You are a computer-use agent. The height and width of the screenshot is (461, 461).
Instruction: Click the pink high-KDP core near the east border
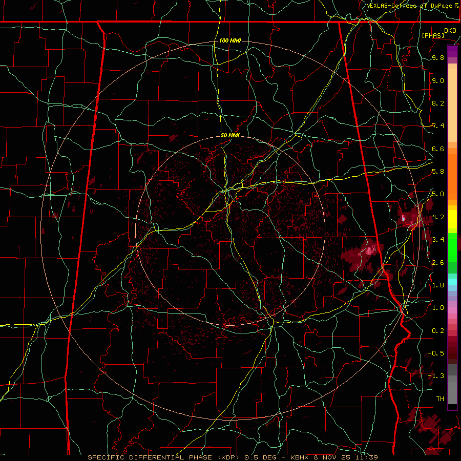tap(369, 250)
